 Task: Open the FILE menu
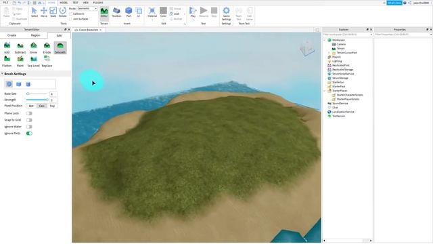point(5,3)
